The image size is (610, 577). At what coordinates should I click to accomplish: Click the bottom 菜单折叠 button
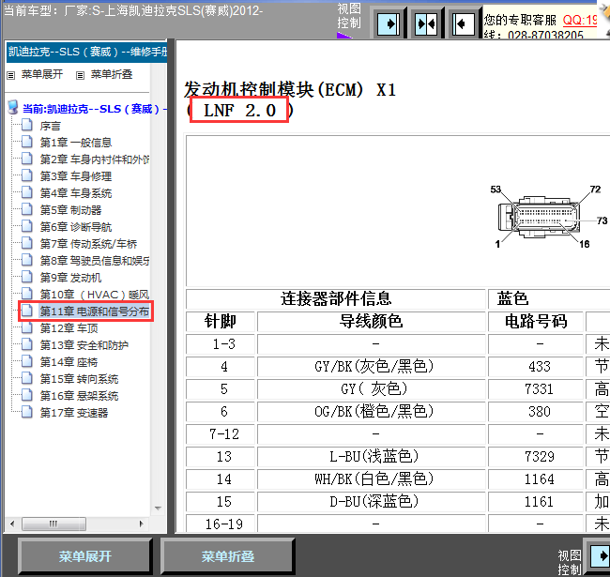228,556
